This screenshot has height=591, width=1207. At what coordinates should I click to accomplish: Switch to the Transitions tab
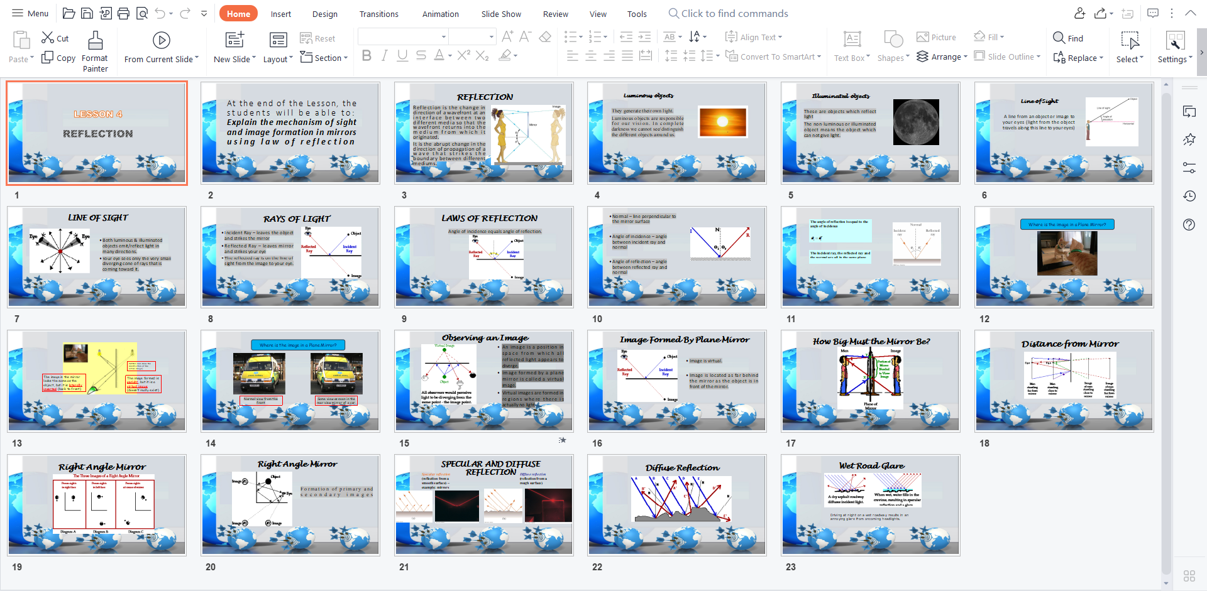[379, 14]
